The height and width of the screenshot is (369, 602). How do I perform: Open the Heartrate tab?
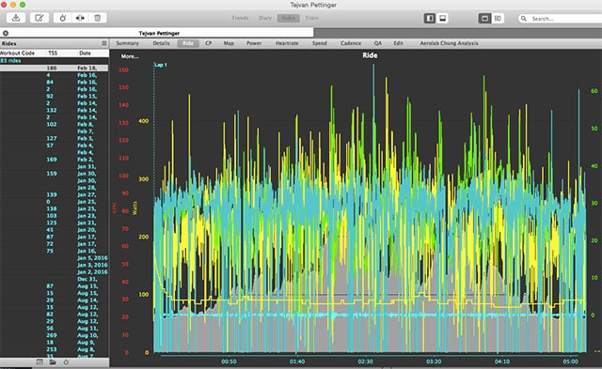coord(287,43)
